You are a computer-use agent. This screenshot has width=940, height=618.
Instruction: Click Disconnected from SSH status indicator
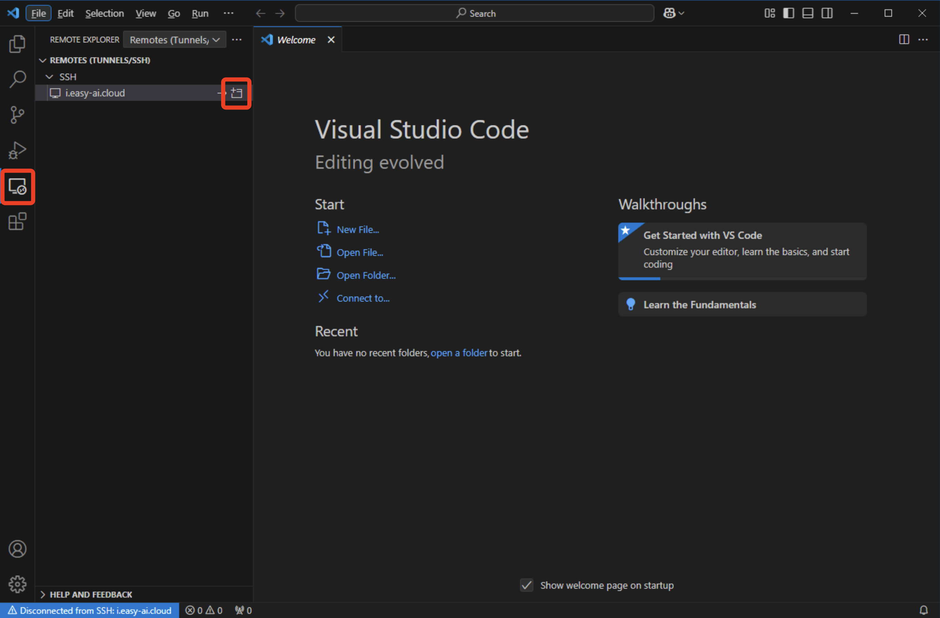(x=90, y=610)
